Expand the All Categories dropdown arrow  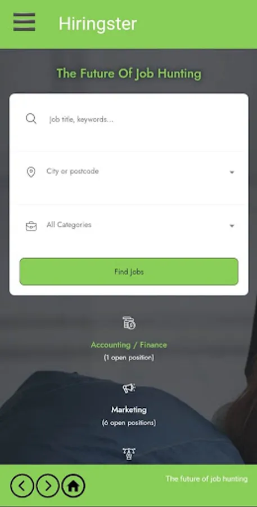tap(232, 226)
